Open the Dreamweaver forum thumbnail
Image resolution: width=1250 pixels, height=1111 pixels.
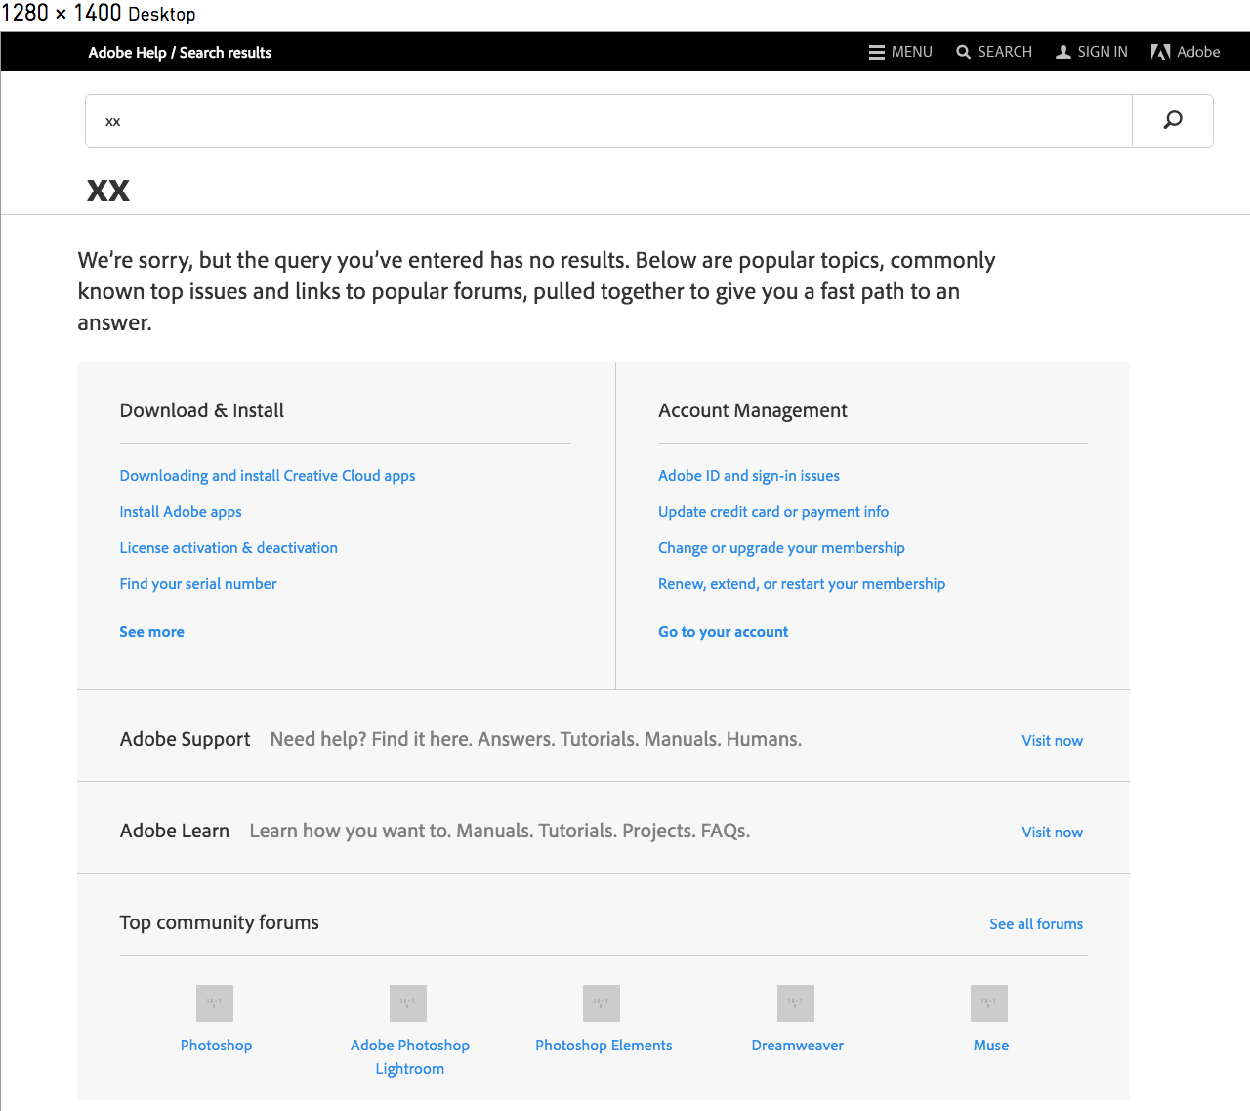coord(796,1004)
